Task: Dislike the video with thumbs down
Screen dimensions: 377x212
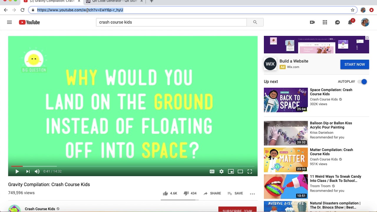Action: point(190,193)
